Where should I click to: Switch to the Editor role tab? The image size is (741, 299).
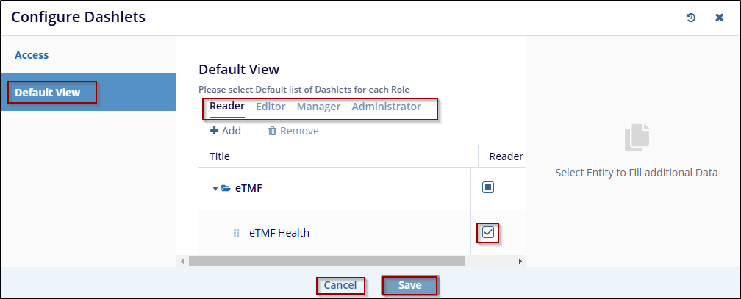[271, 107]
